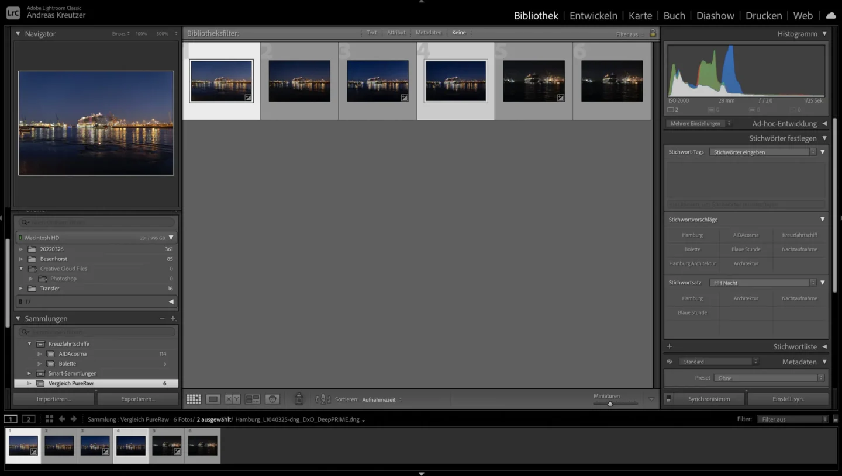Screen dimensions: 842x476
Task: Select thumbnail 6 in the filmstrip
Action: (202, 446)
